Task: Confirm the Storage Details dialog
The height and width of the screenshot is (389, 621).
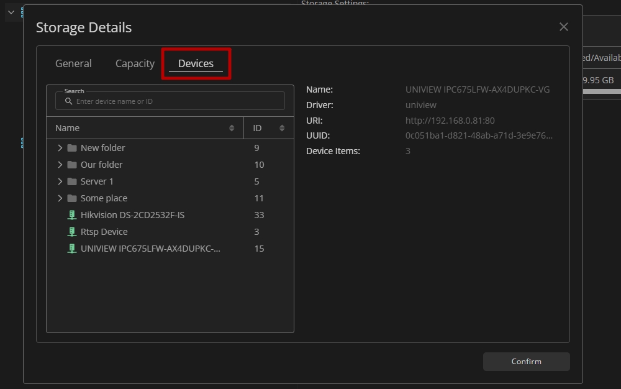Action: pyautogui.click(x=527, y=362)
